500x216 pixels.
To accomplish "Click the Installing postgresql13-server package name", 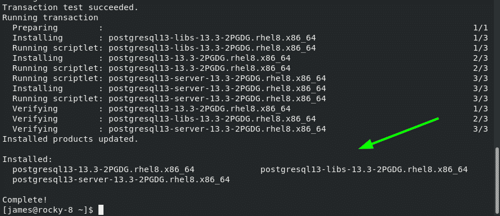I will 217,88.
